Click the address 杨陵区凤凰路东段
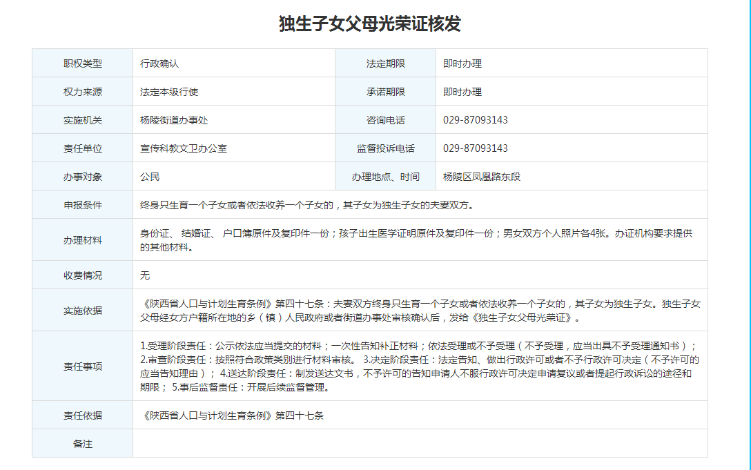Viewport: 751px width, 470px height. pos(482,177)
